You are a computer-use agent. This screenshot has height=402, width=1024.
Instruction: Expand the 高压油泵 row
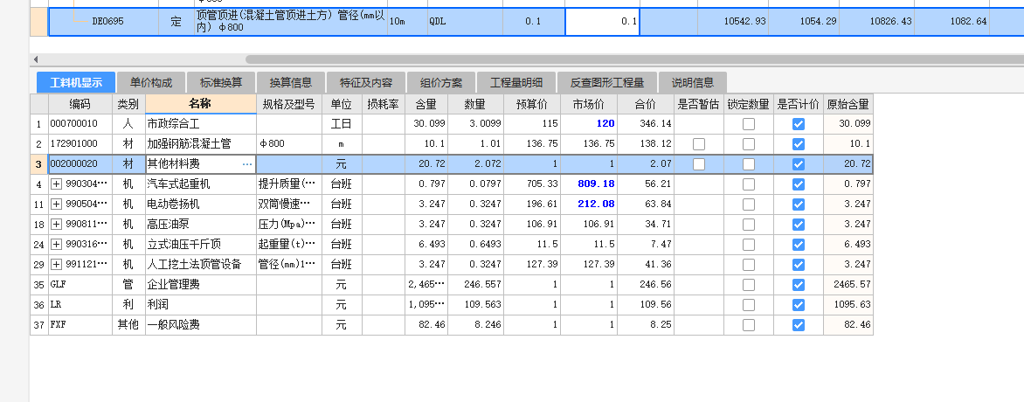click(56, 225)
